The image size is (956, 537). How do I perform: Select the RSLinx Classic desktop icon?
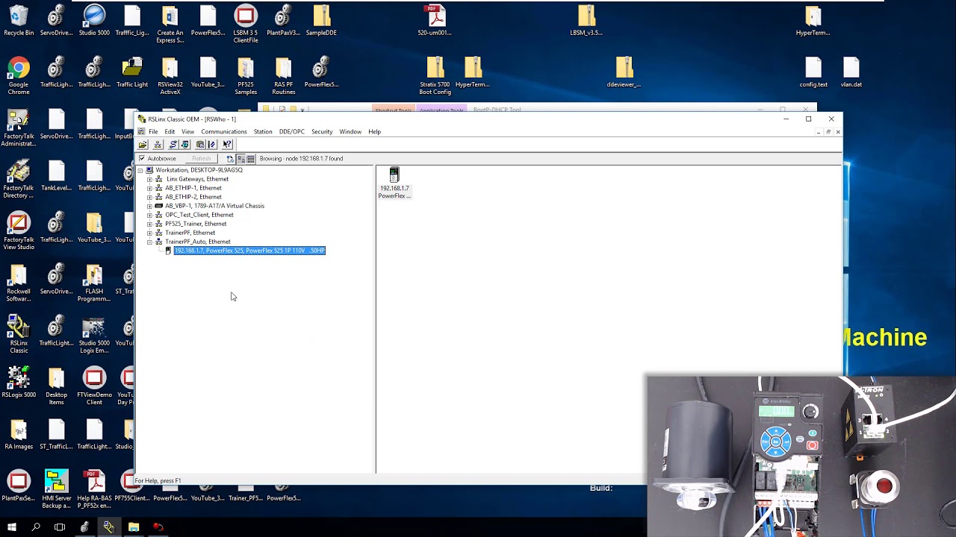[x=19, y=335]
